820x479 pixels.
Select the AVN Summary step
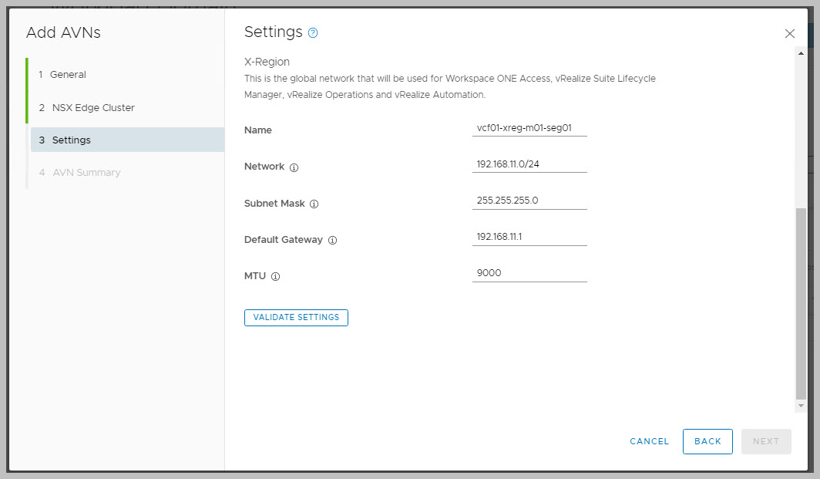pos(86,173)
